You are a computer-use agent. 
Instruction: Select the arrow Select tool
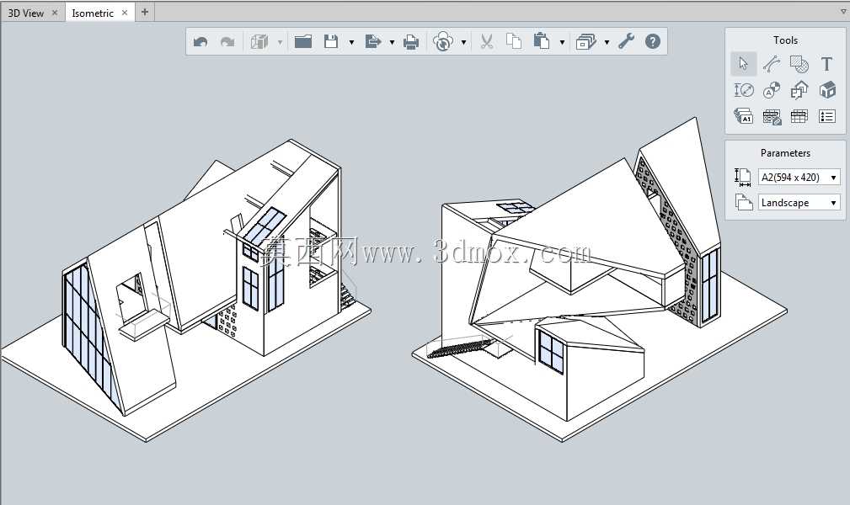click(743, 64)
